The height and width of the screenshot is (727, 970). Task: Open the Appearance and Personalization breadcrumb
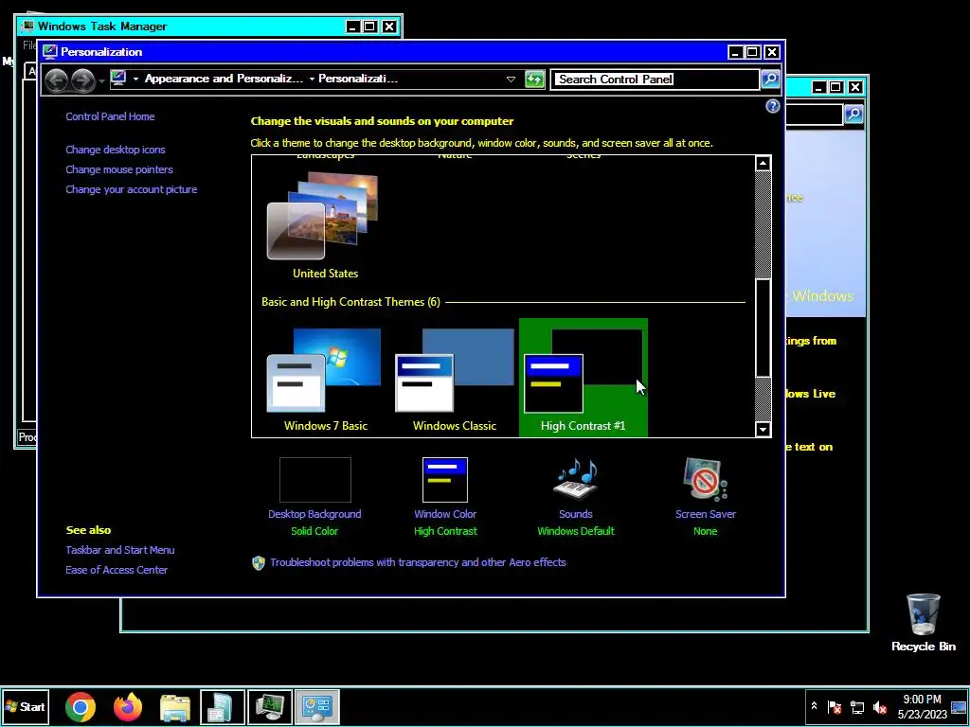pos(224,79)
